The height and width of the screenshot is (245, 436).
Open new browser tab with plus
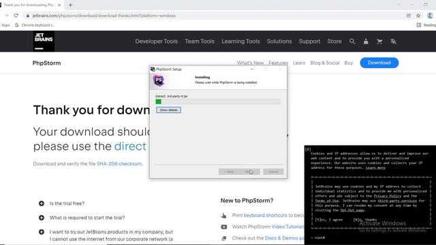coord(70,5)
